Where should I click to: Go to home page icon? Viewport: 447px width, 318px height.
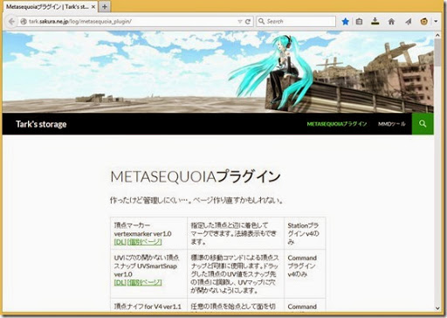[392, 21]
